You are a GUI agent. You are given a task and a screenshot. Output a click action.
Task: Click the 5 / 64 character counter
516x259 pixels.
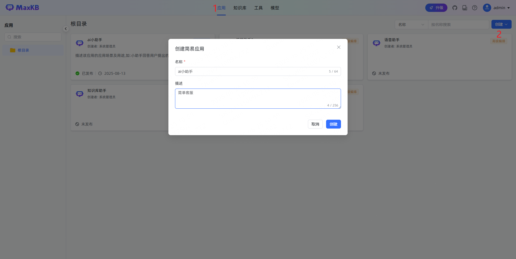tap(333, 71)
